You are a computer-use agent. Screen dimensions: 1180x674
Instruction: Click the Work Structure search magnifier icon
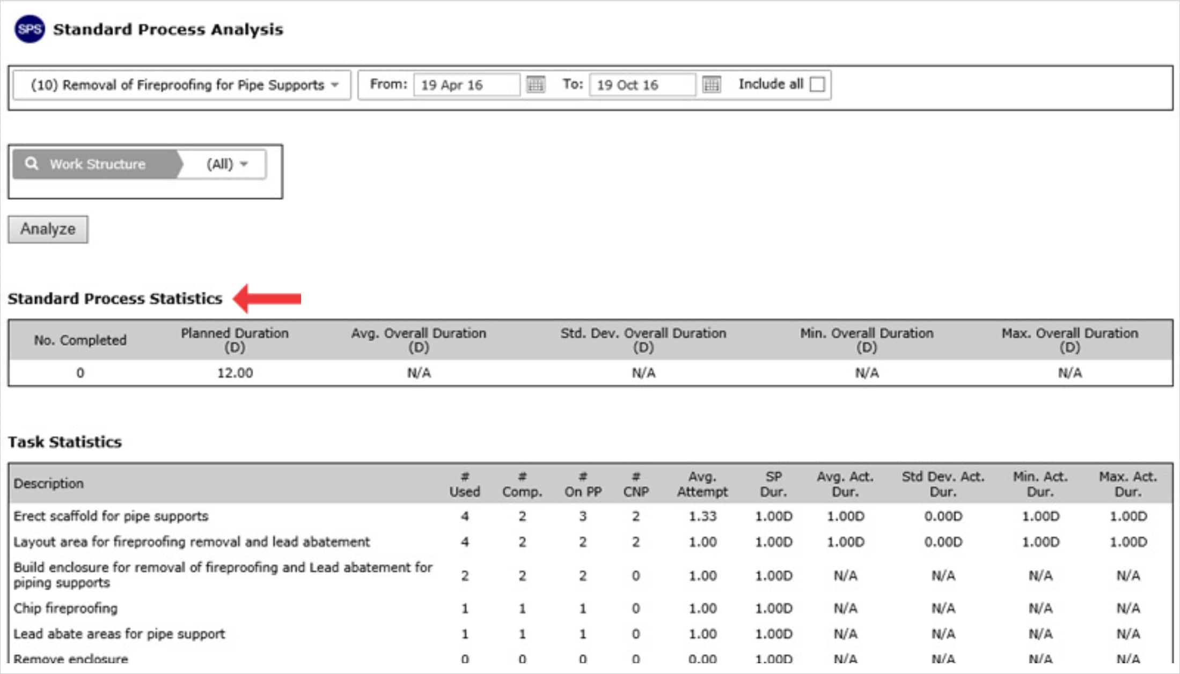tap(32, 164)
